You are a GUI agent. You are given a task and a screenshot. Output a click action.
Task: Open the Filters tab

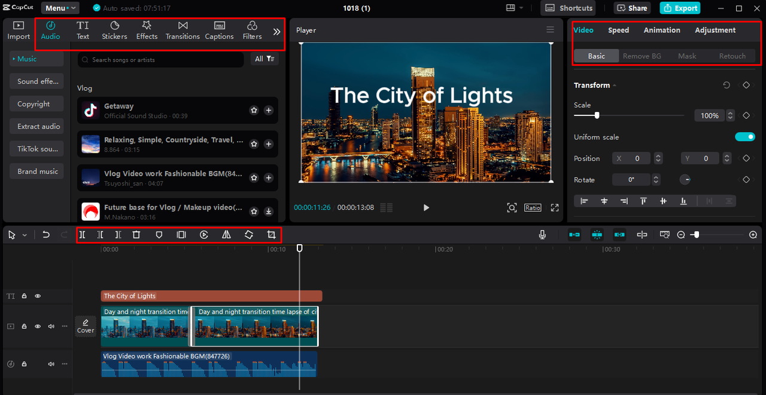pyautogui.click(x=252, y=31)
